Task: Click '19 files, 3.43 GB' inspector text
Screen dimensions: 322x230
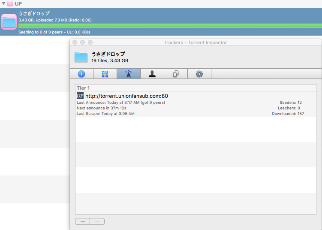Action: pos(110,61)
